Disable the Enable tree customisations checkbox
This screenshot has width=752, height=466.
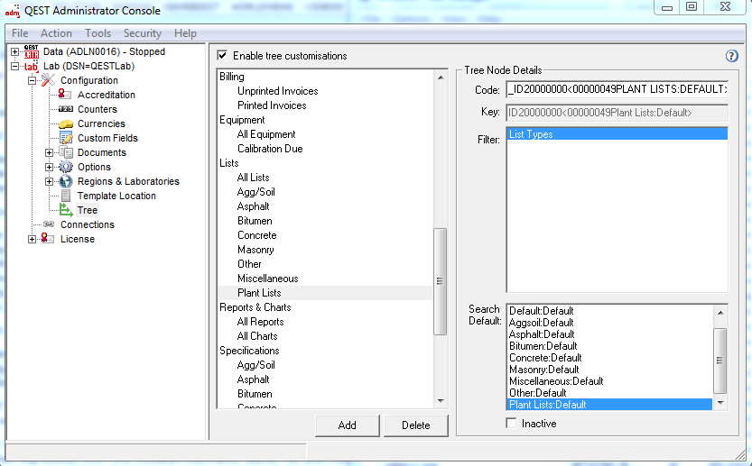[223, 56]
